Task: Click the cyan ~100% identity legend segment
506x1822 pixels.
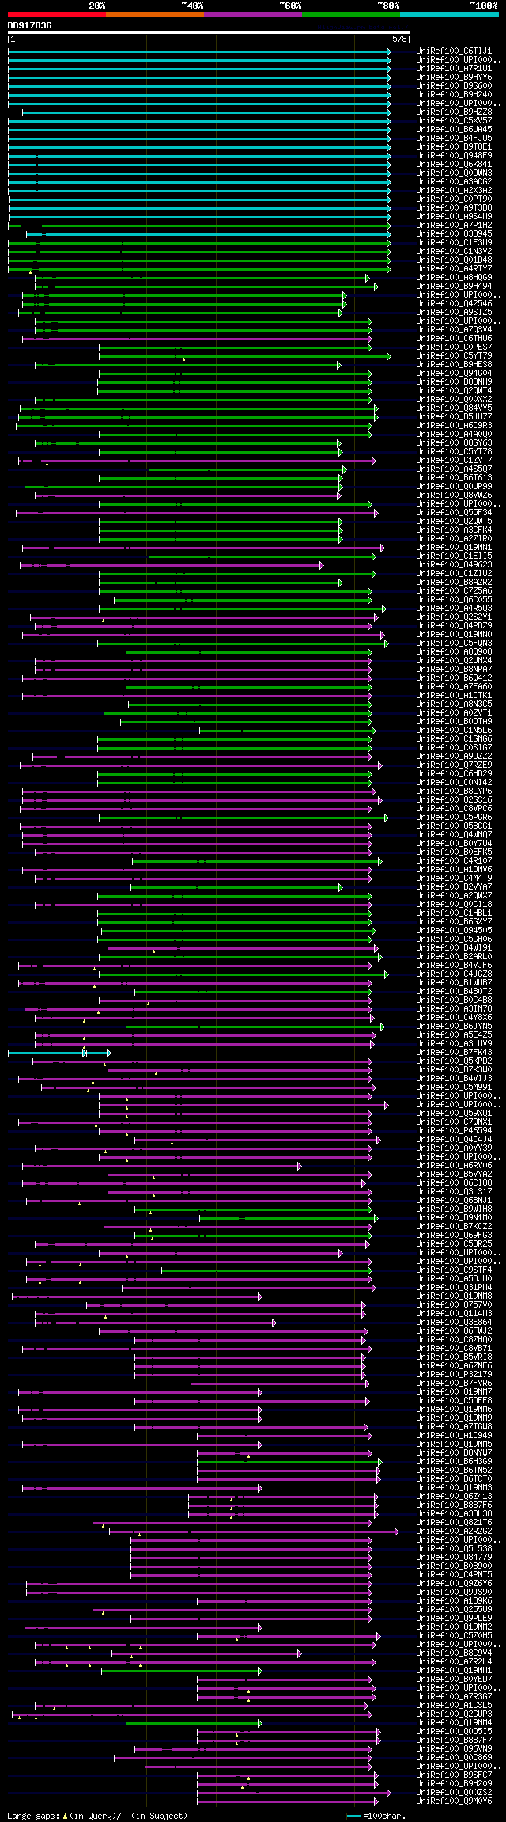Action: [449, 13]
